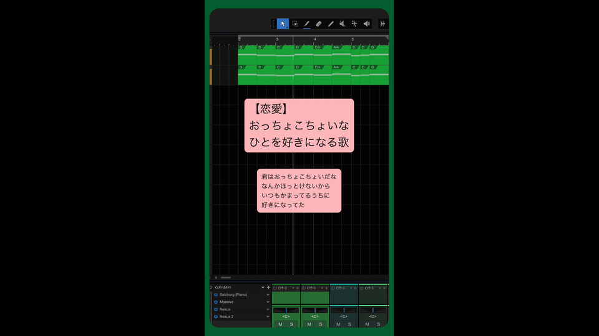Click the blue icon beside Massive

tap(216, 302)
